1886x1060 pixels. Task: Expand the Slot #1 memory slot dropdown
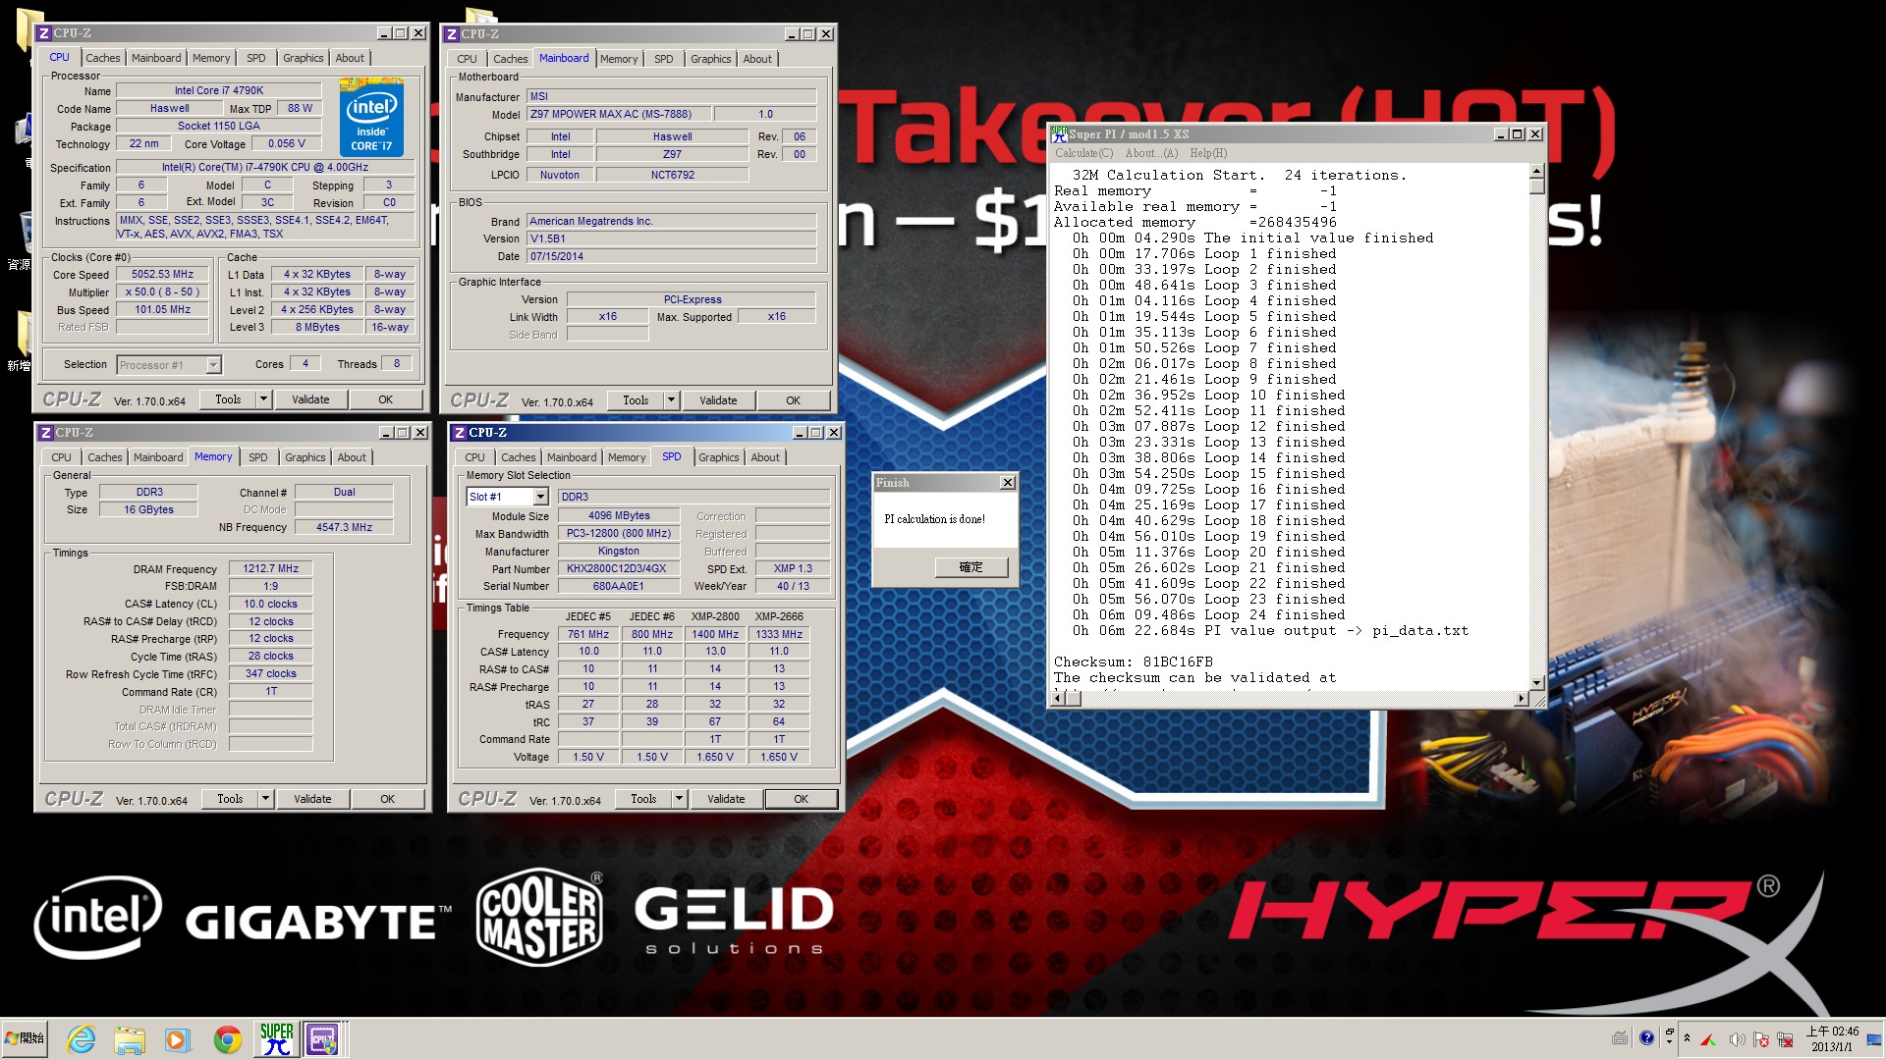(x=540, y=498)
